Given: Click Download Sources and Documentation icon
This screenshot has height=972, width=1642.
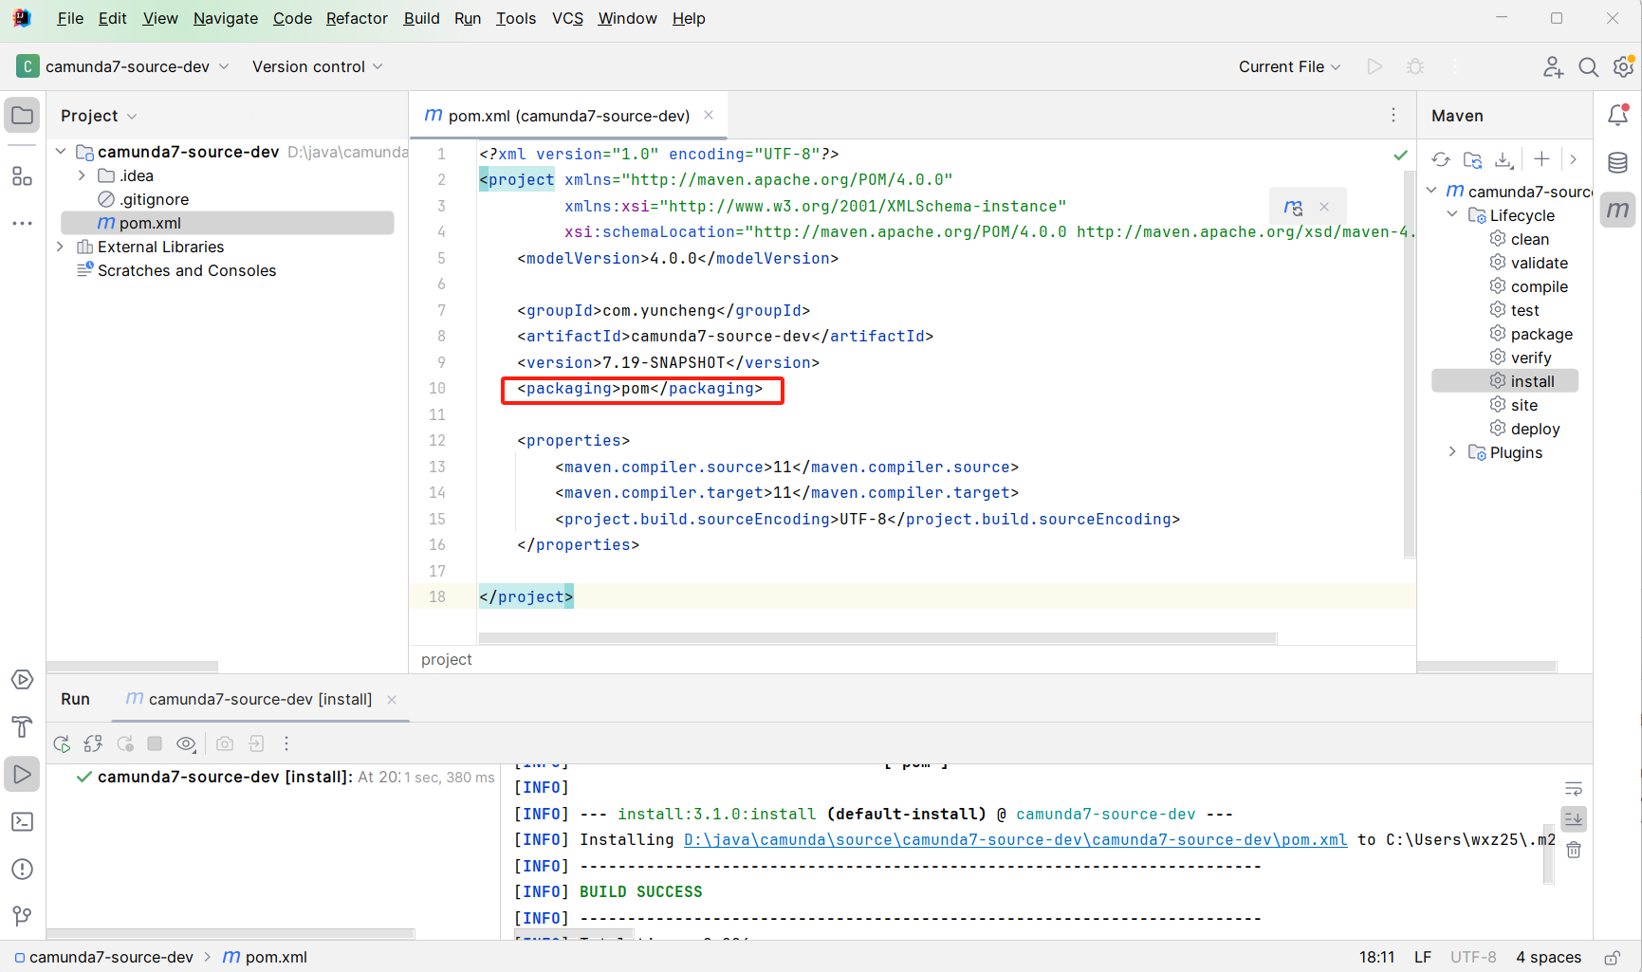Looking at the screenshot, I should click(1504, 160).
